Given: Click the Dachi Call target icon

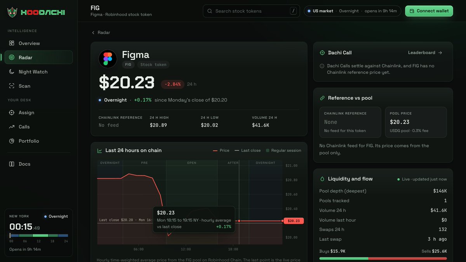Looking at the screenshot, I should [x=322, y=53].
